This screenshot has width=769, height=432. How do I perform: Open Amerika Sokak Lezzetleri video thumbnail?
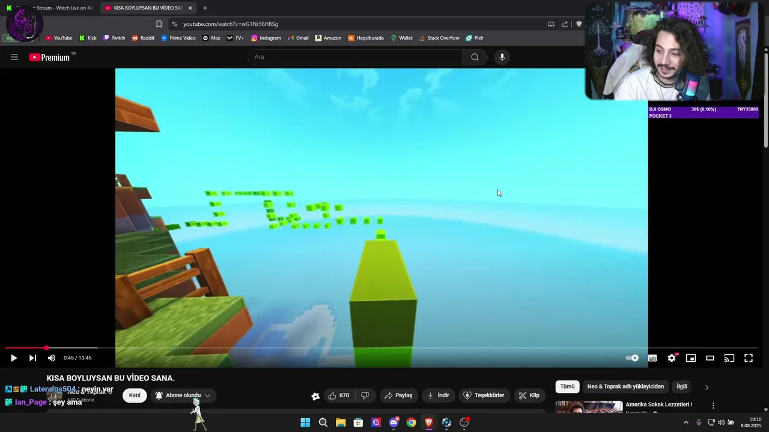pyautogui.click(x=589, y=407)
